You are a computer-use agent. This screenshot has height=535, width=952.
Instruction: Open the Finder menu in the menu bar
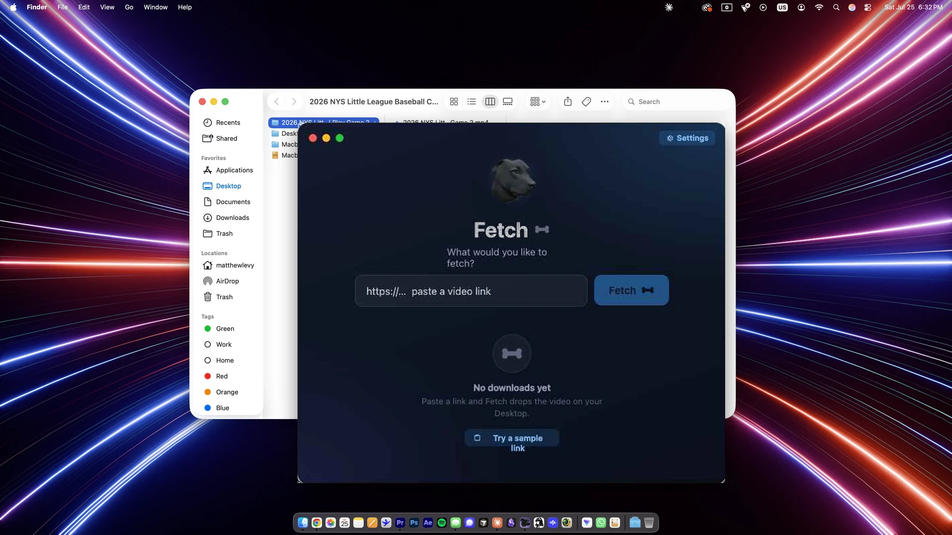click(x=37, y=7)
